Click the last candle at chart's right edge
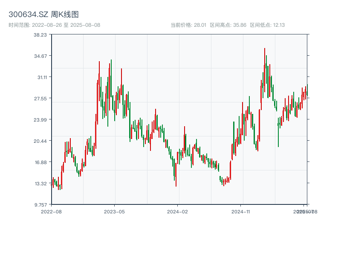This screenshot has height=255, width=341. 306,93
